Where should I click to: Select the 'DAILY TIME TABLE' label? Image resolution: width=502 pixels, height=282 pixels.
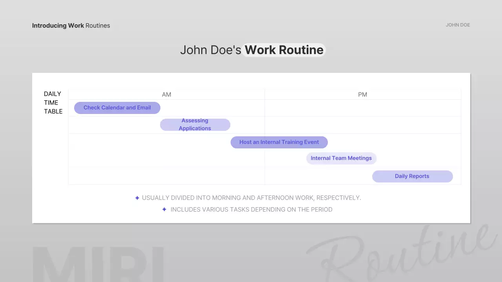click(x=53, y=103)
